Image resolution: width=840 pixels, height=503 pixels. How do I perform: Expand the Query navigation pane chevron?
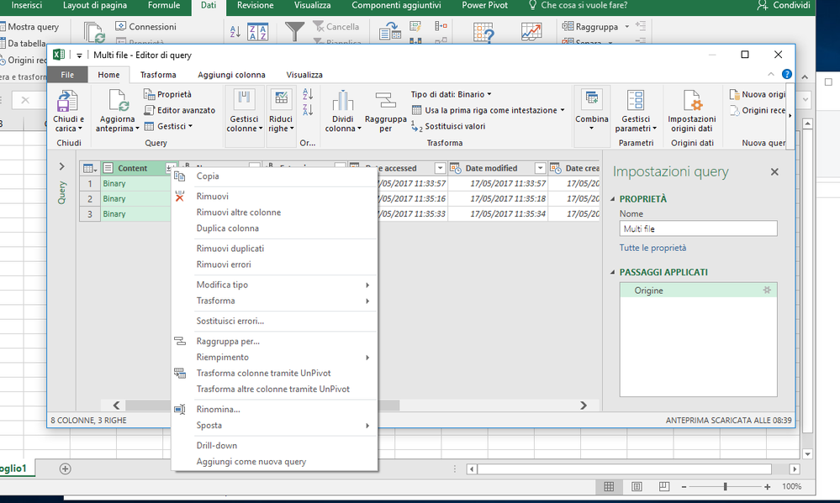click(x=61, y=167)
